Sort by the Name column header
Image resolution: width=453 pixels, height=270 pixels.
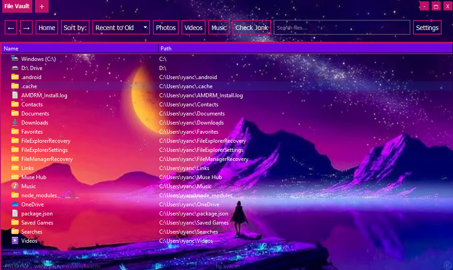point(81,49)
